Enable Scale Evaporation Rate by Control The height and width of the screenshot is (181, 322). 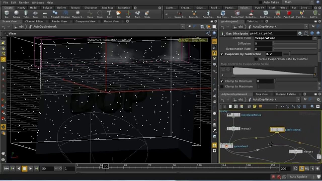(x=256, y=59)
